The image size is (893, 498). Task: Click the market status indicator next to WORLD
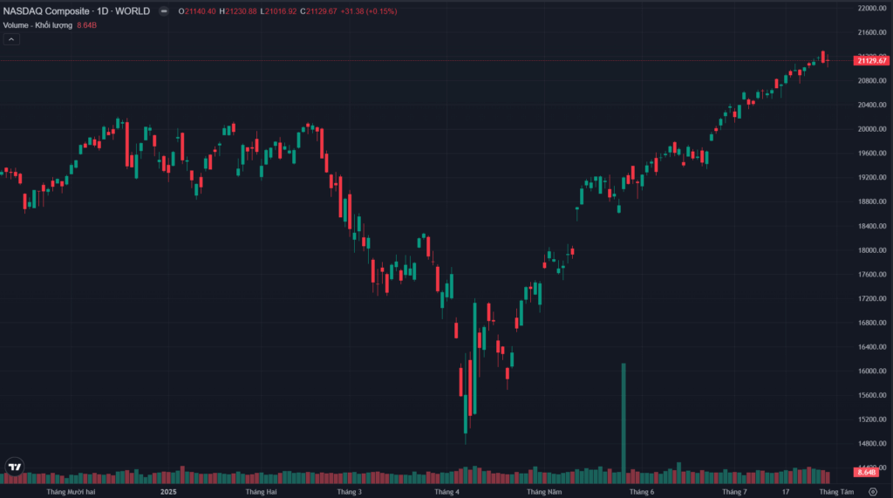coord(163,11)
